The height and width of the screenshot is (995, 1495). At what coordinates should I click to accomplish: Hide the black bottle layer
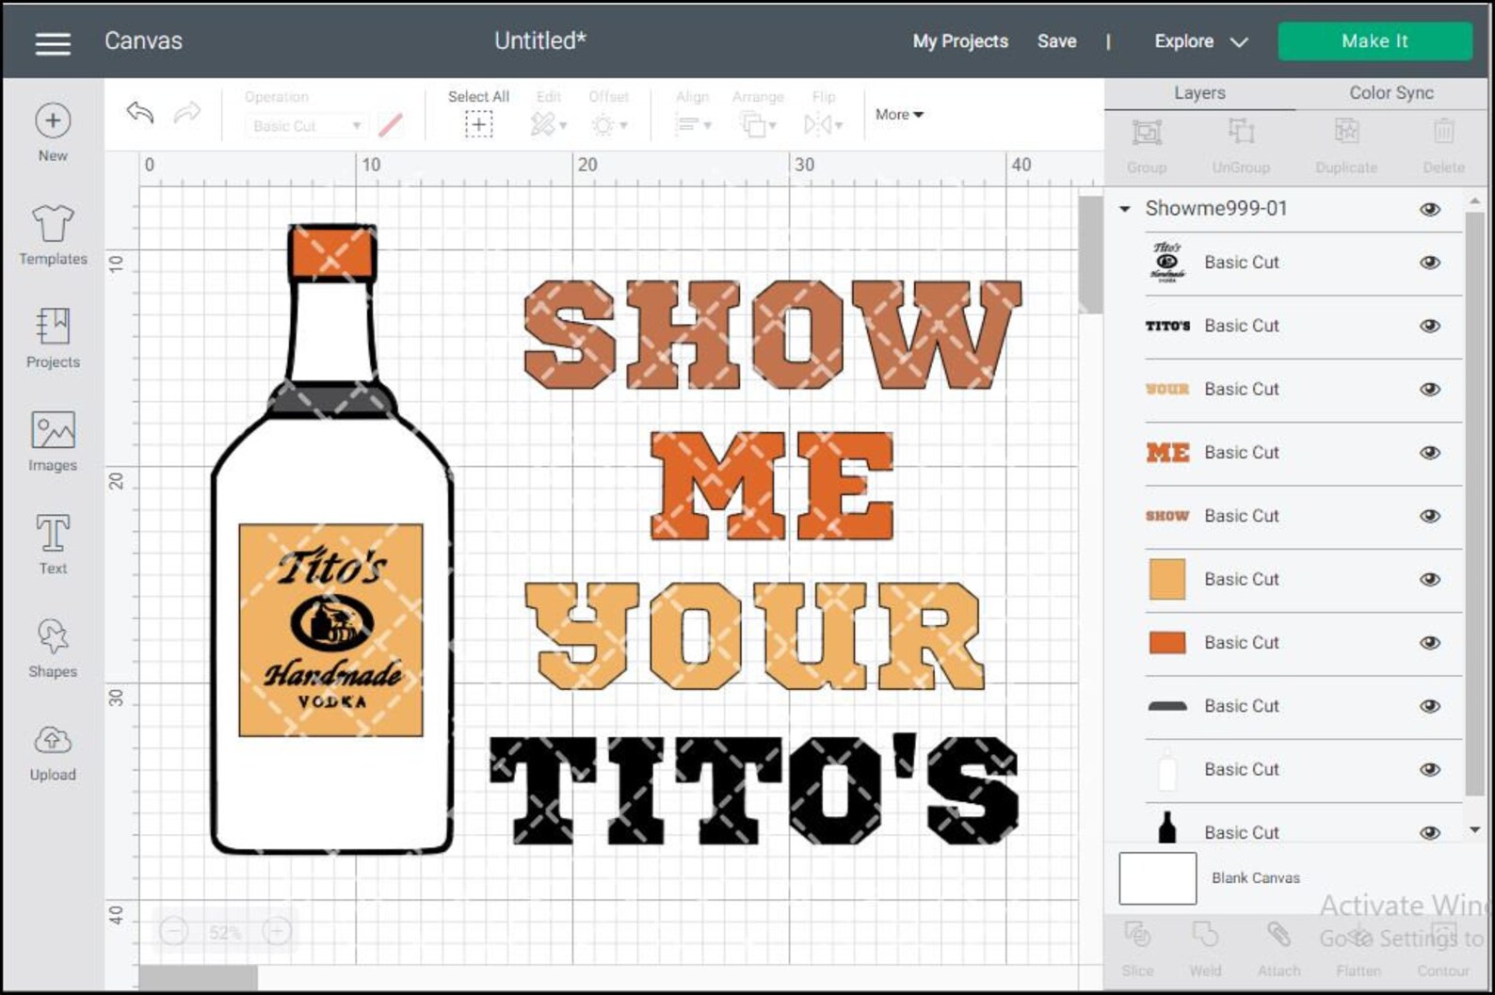[1430, 833]
